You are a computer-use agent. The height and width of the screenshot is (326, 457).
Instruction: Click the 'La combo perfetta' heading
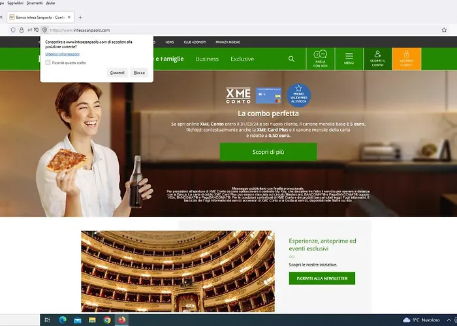point(268,113)
